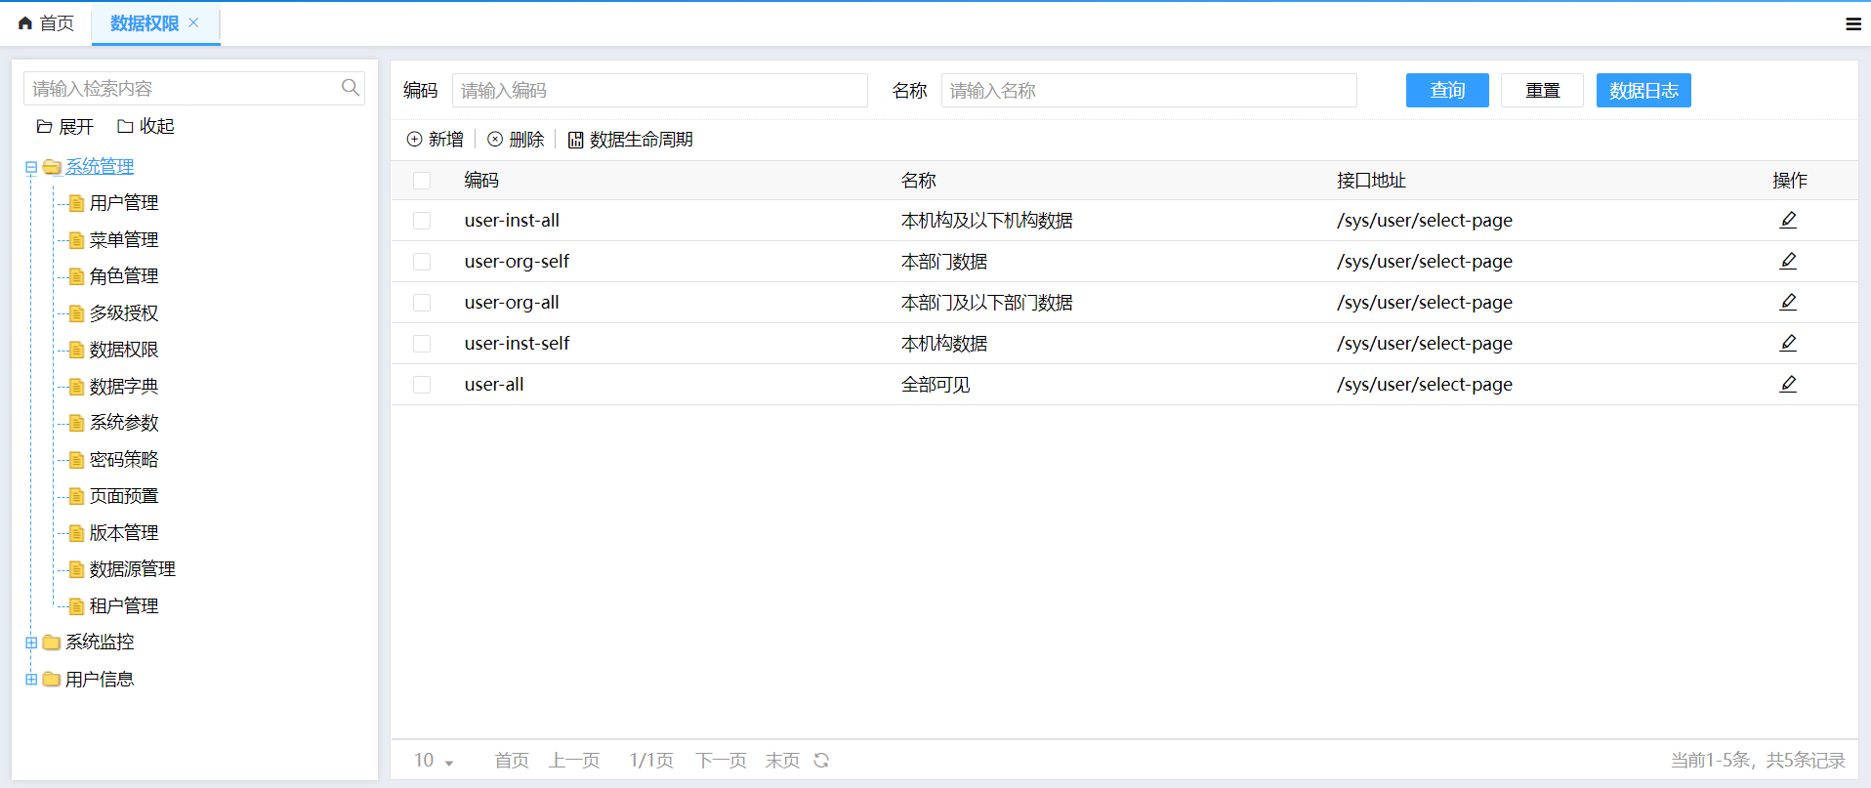Viewport: 1871px width, 788px height.
Task: Open the page size dropdown showing 10
Action: click(x=434, y=761)
